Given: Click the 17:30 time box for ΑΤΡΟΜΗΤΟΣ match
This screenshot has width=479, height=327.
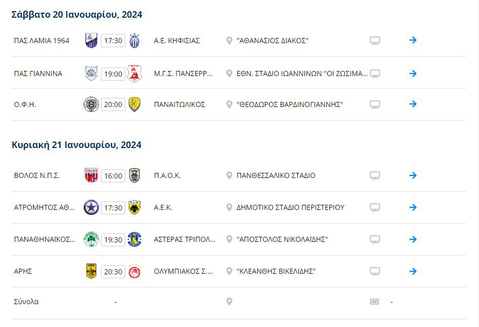Looking at the screenshot, I should [113, 208].
